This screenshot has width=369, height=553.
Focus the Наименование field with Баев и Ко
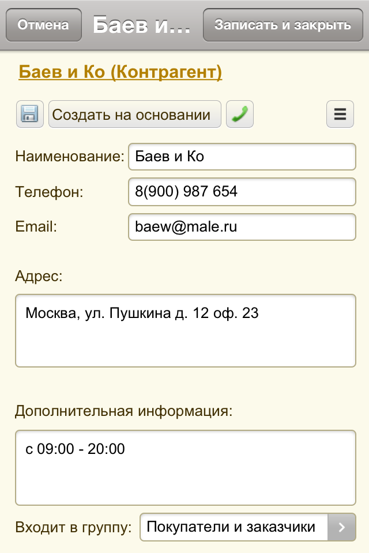[242, 157]
